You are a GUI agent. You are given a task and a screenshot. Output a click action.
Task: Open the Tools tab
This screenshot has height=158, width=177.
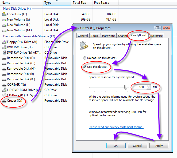pyautogui.click(x=94, y=36)
